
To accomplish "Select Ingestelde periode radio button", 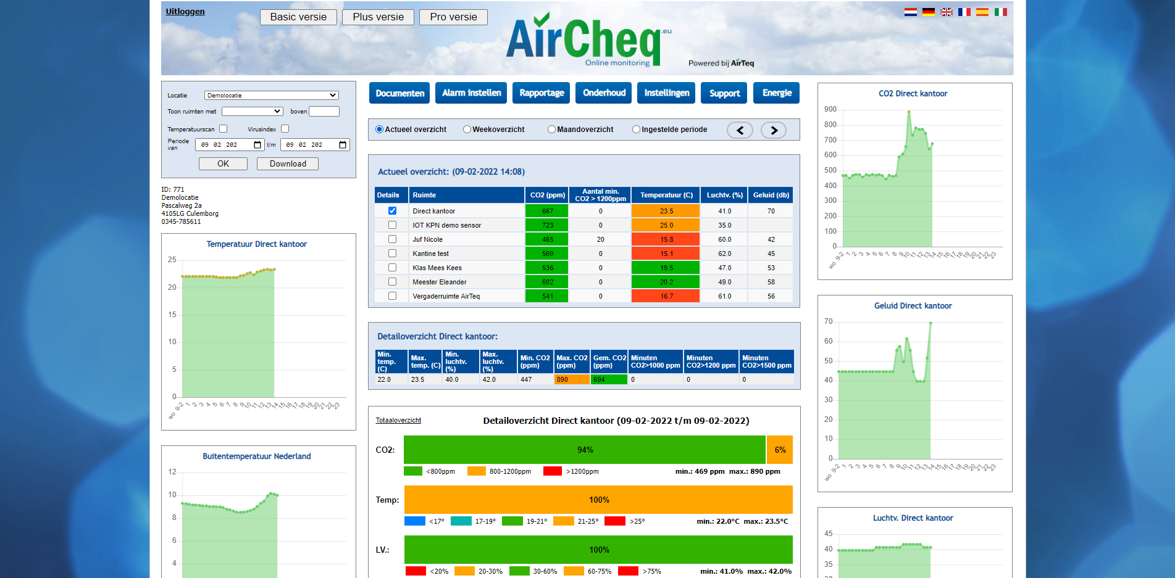I will click(x=636, y=130).
